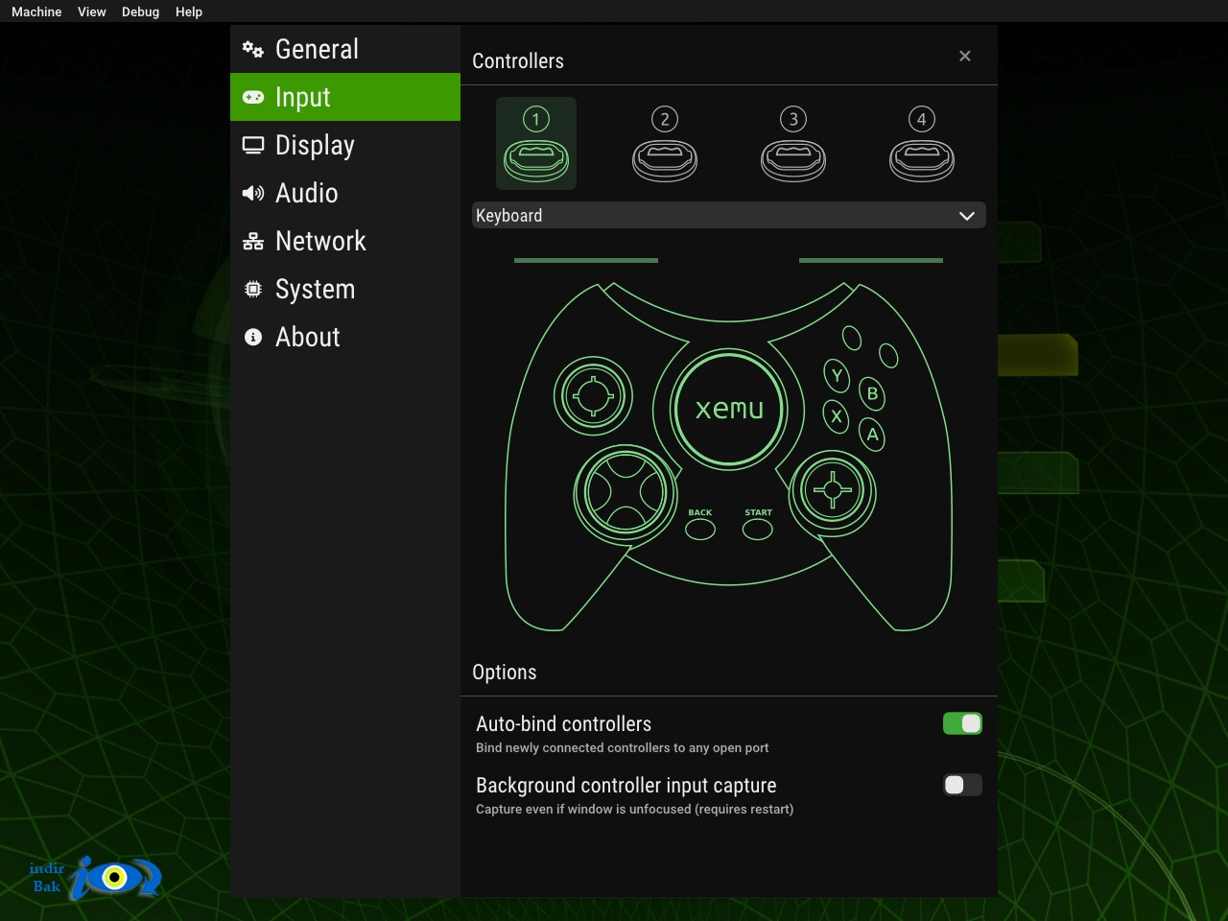
Task: Switch to the Input settings tab
Action: click(345, 97)
